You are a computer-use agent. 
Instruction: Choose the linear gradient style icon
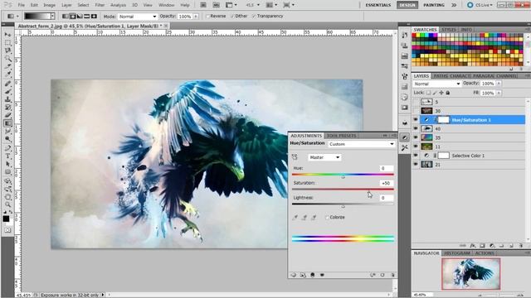coord(66,17)
